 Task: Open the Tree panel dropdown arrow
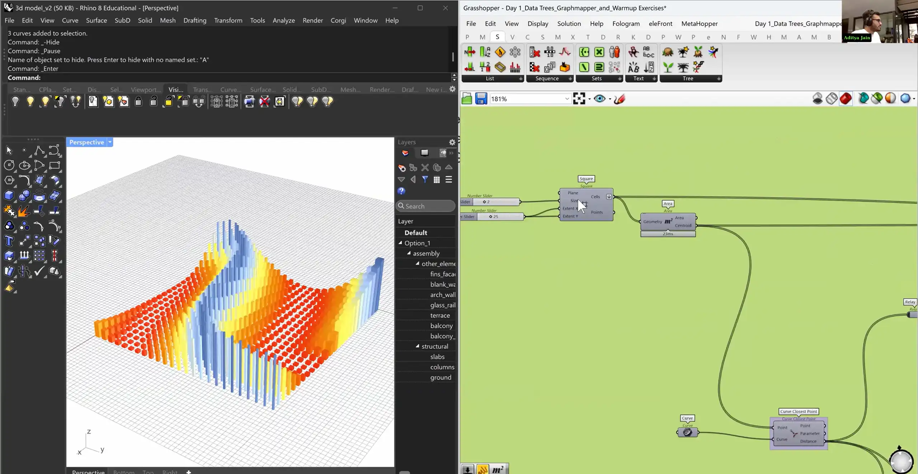[x=719, y=79]
